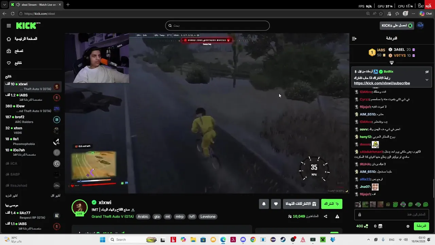
Task: Click the zoom magnifier icon in address bar
Action: pyautogui.click(x=368, y=14)
